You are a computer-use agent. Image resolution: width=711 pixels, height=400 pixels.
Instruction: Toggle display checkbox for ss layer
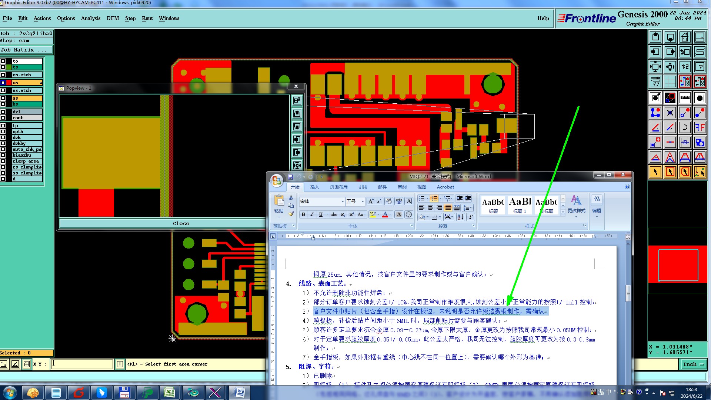point(3,98)
